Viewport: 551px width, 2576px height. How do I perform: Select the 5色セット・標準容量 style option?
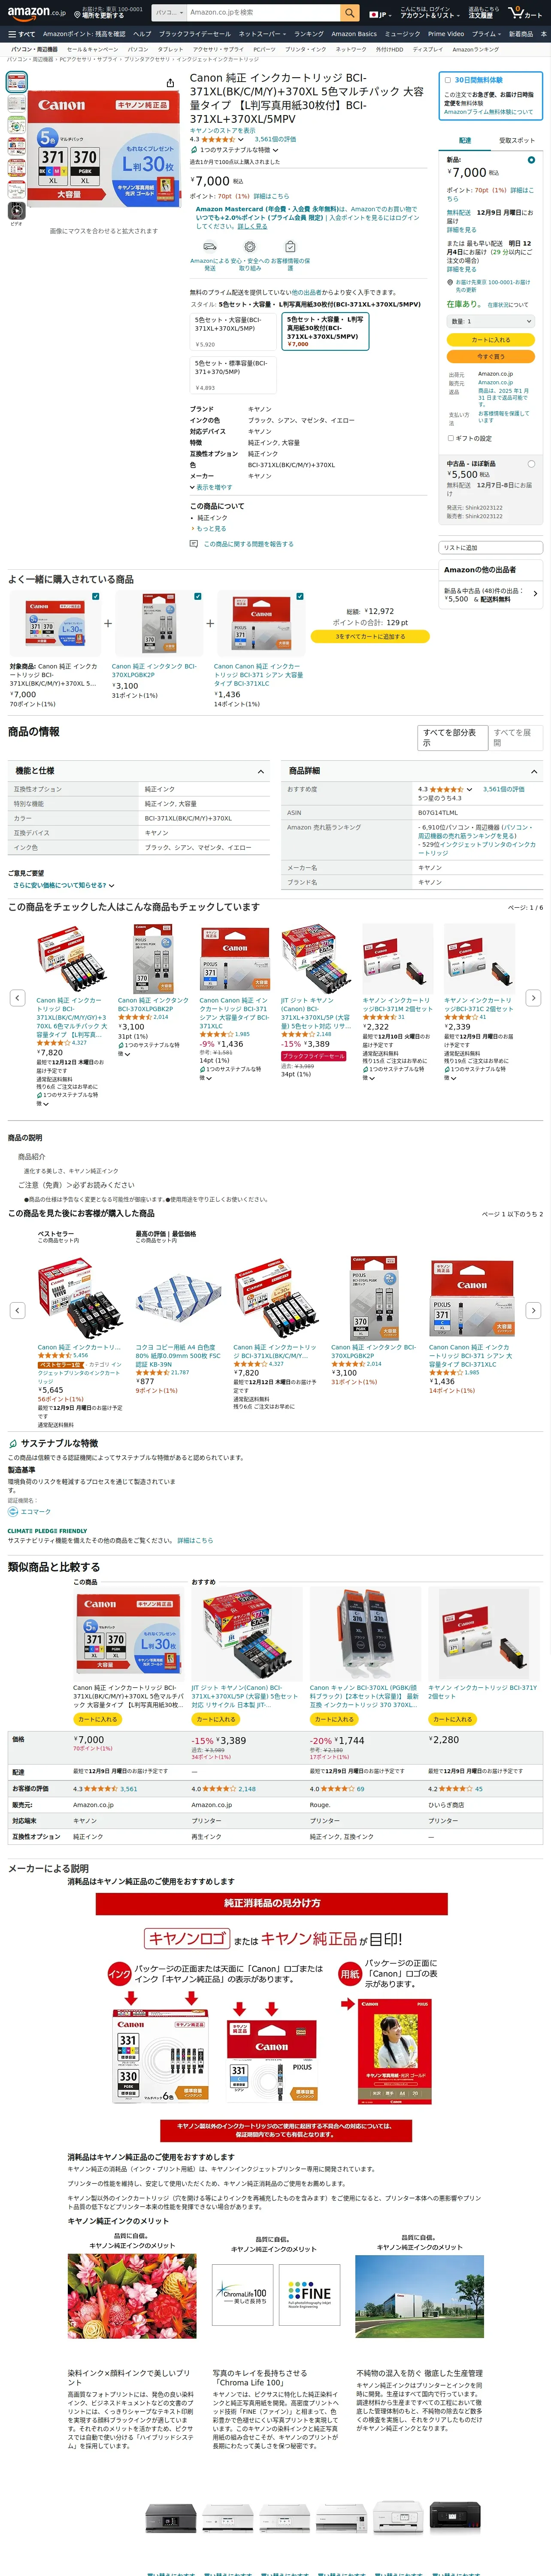click(233, 375)
